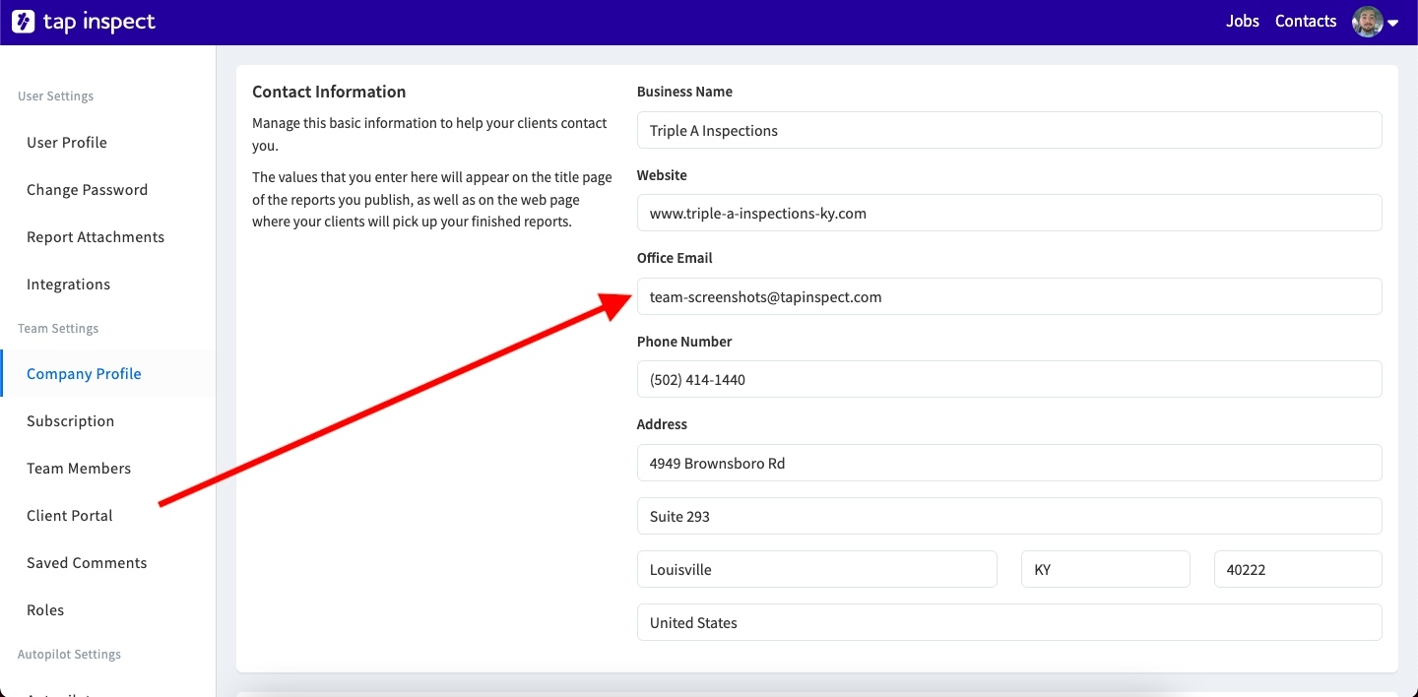Click the Suite 293 address field
This screenshot has height=697, width=1418.
pos(1009,516)
